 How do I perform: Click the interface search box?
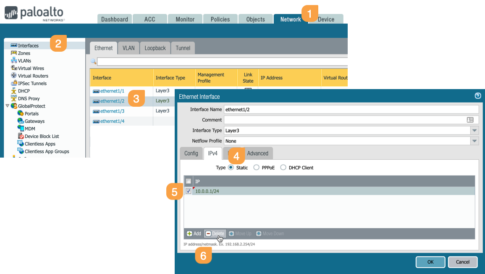[223, 61]
